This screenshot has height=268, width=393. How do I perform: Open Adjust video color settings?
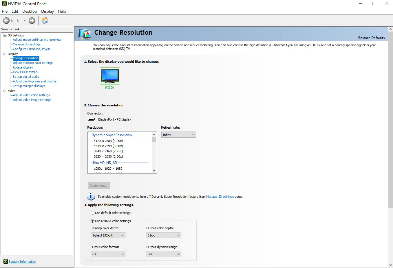click(31, 95)
